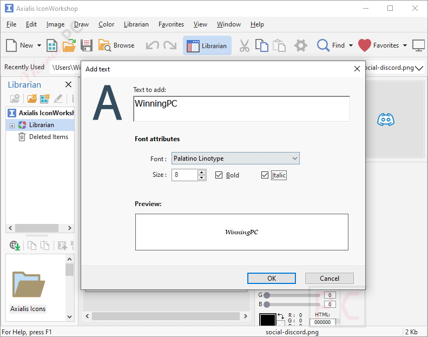Toggle the Librarian toolbar button
The image size is (428, 337).
207,45
